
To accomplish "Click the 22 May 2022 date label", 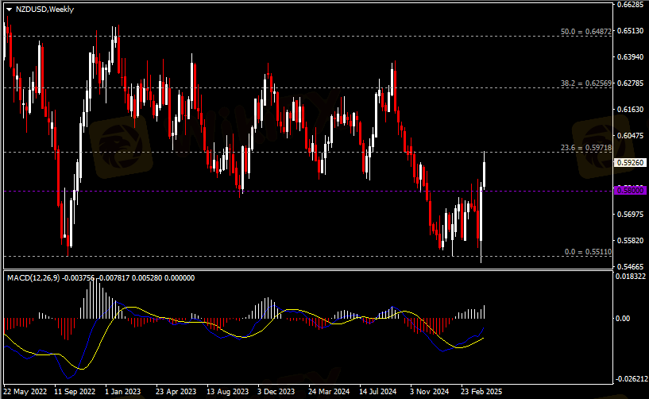I will coord(25,392).
